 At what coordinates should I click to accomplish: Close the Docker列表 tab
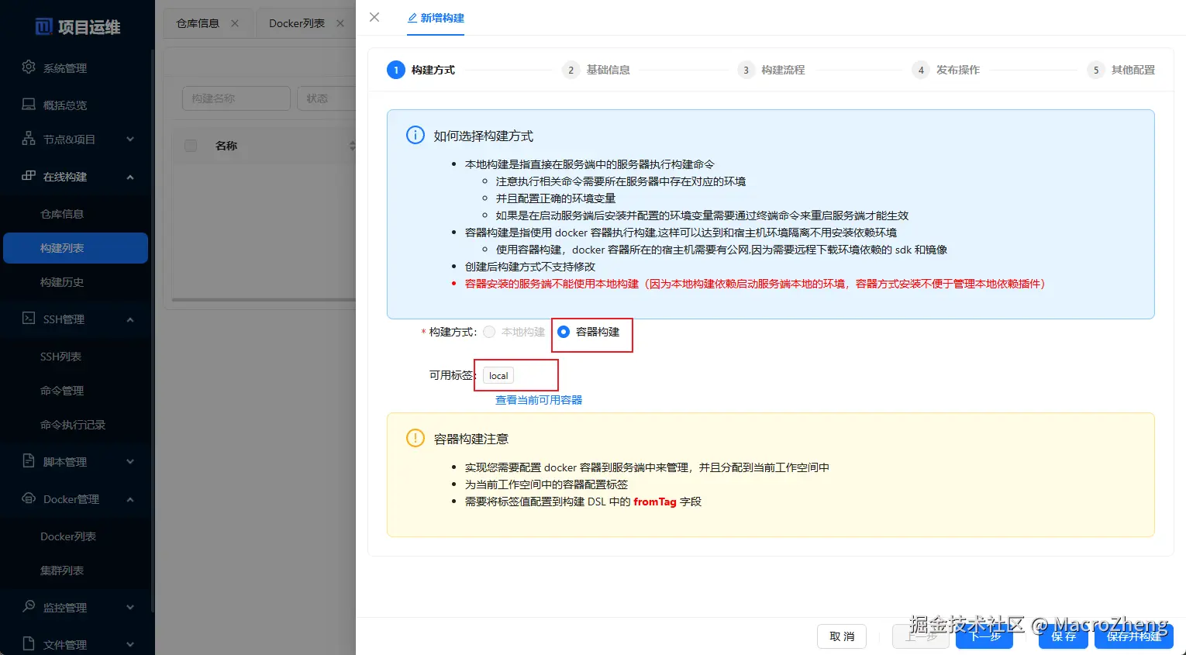[340, 23]
